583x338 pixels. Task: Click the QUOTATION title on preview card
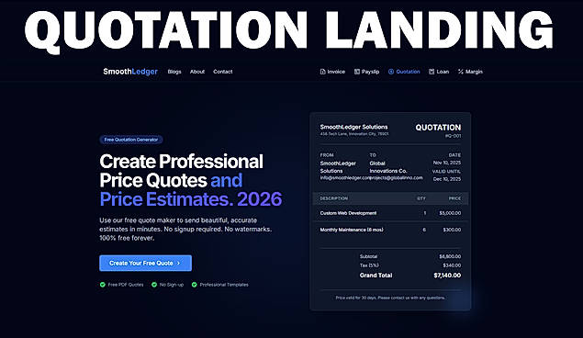point(438,128)
